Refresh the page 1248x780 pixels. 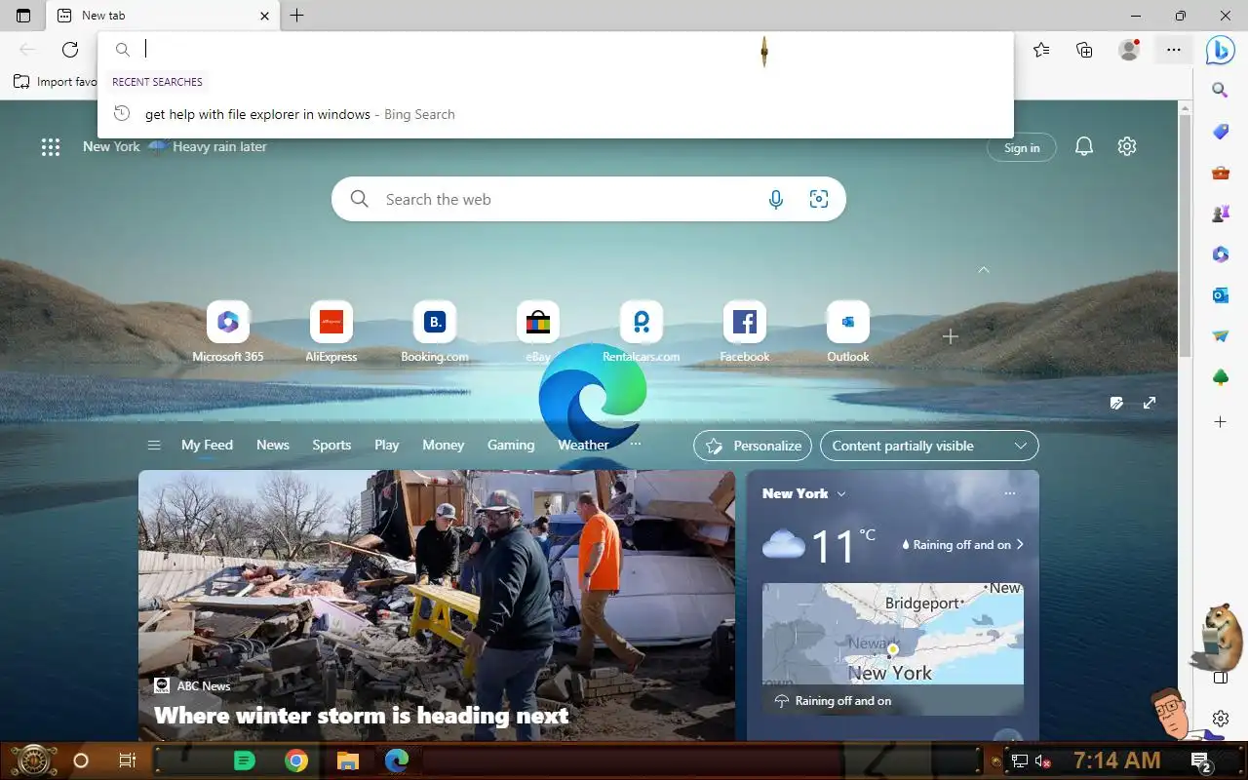[70, 50]
